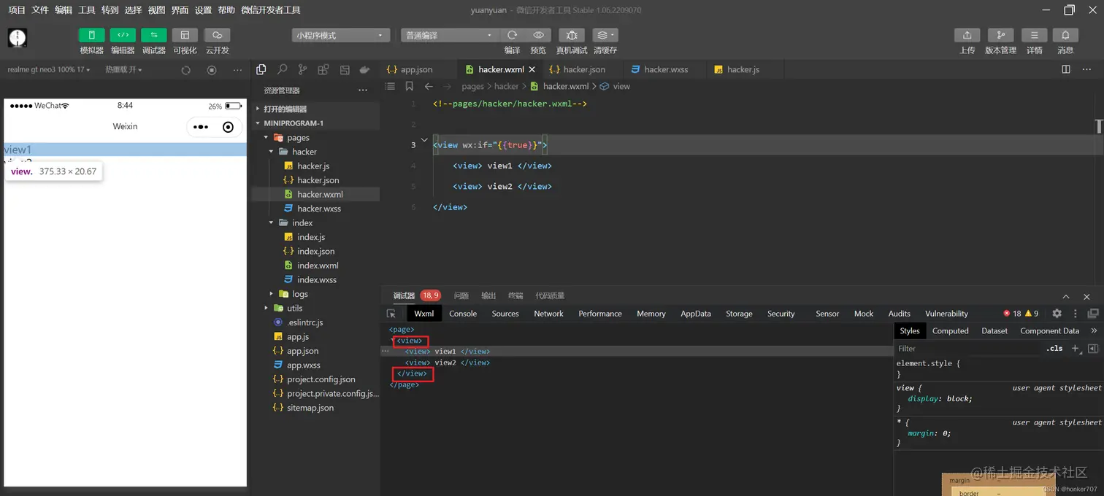The height and width of the screenshot is (496, 1104).
Task: Switch to the AppData debugger tab
Action: [696, 314]
